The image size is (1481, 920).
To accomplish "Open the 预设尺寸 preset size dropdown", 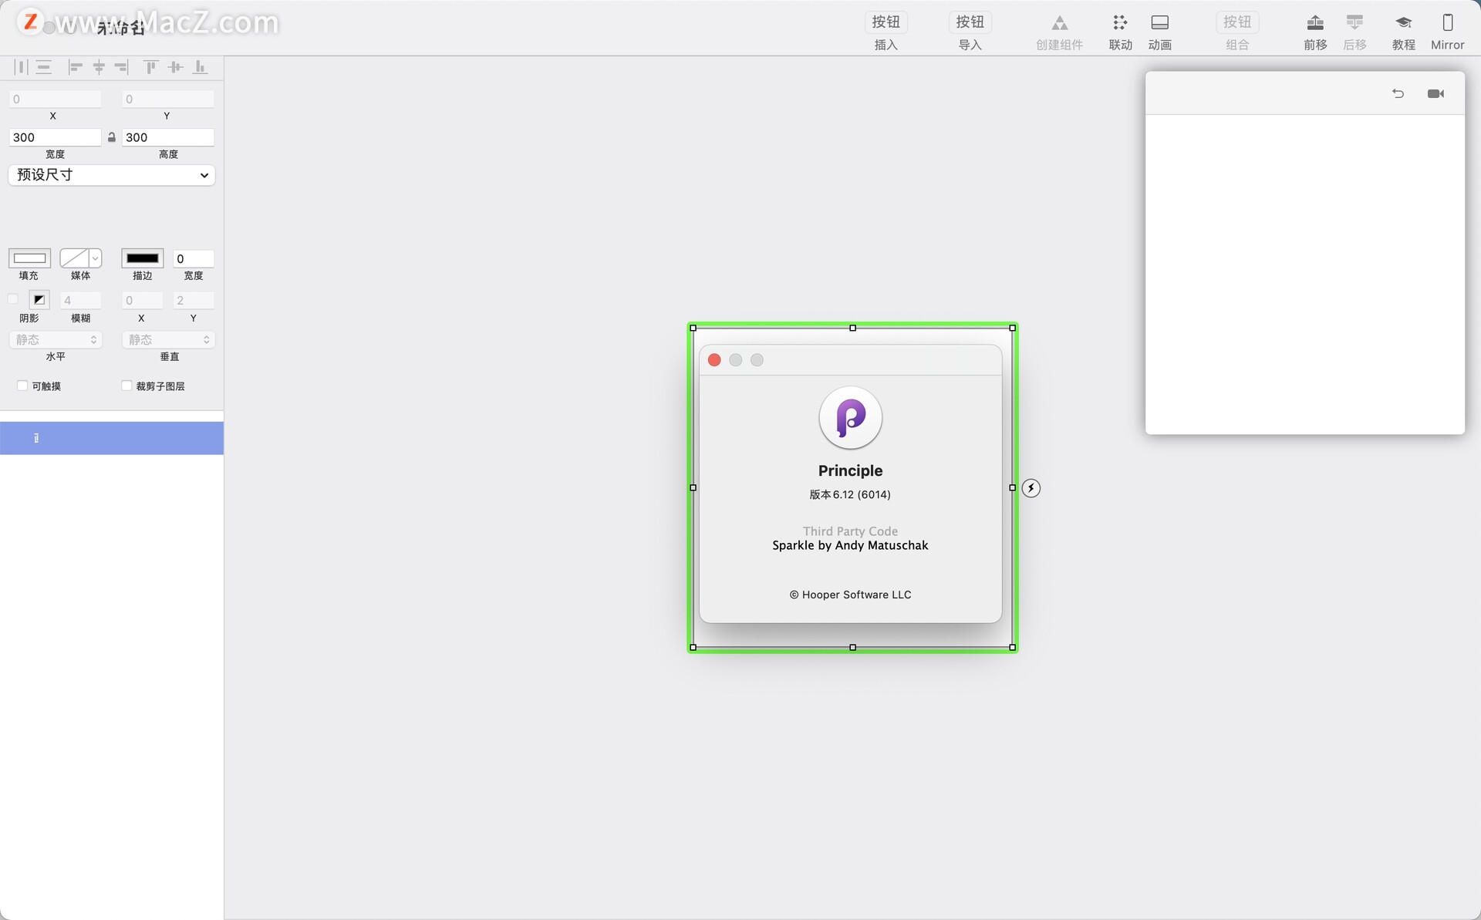I will click(x=112, y=175).
